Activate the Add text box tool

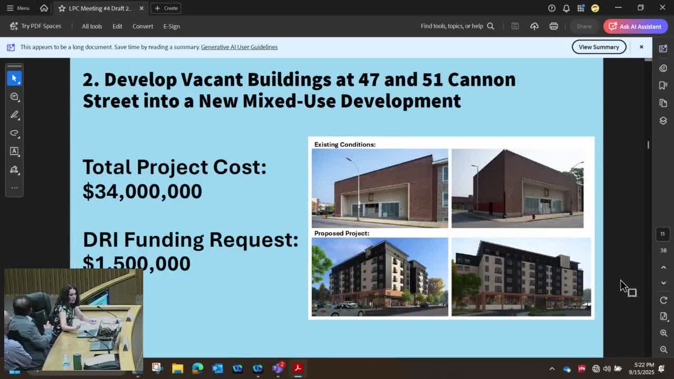click(x=14, y=152)
